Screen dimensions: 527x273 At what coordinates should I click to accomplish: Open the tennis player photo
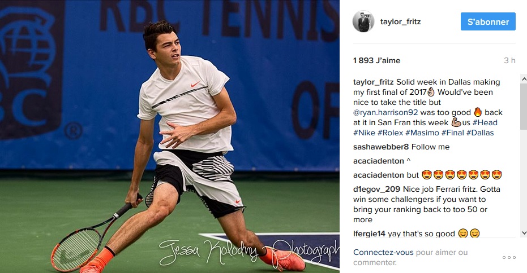coord(170,136)
